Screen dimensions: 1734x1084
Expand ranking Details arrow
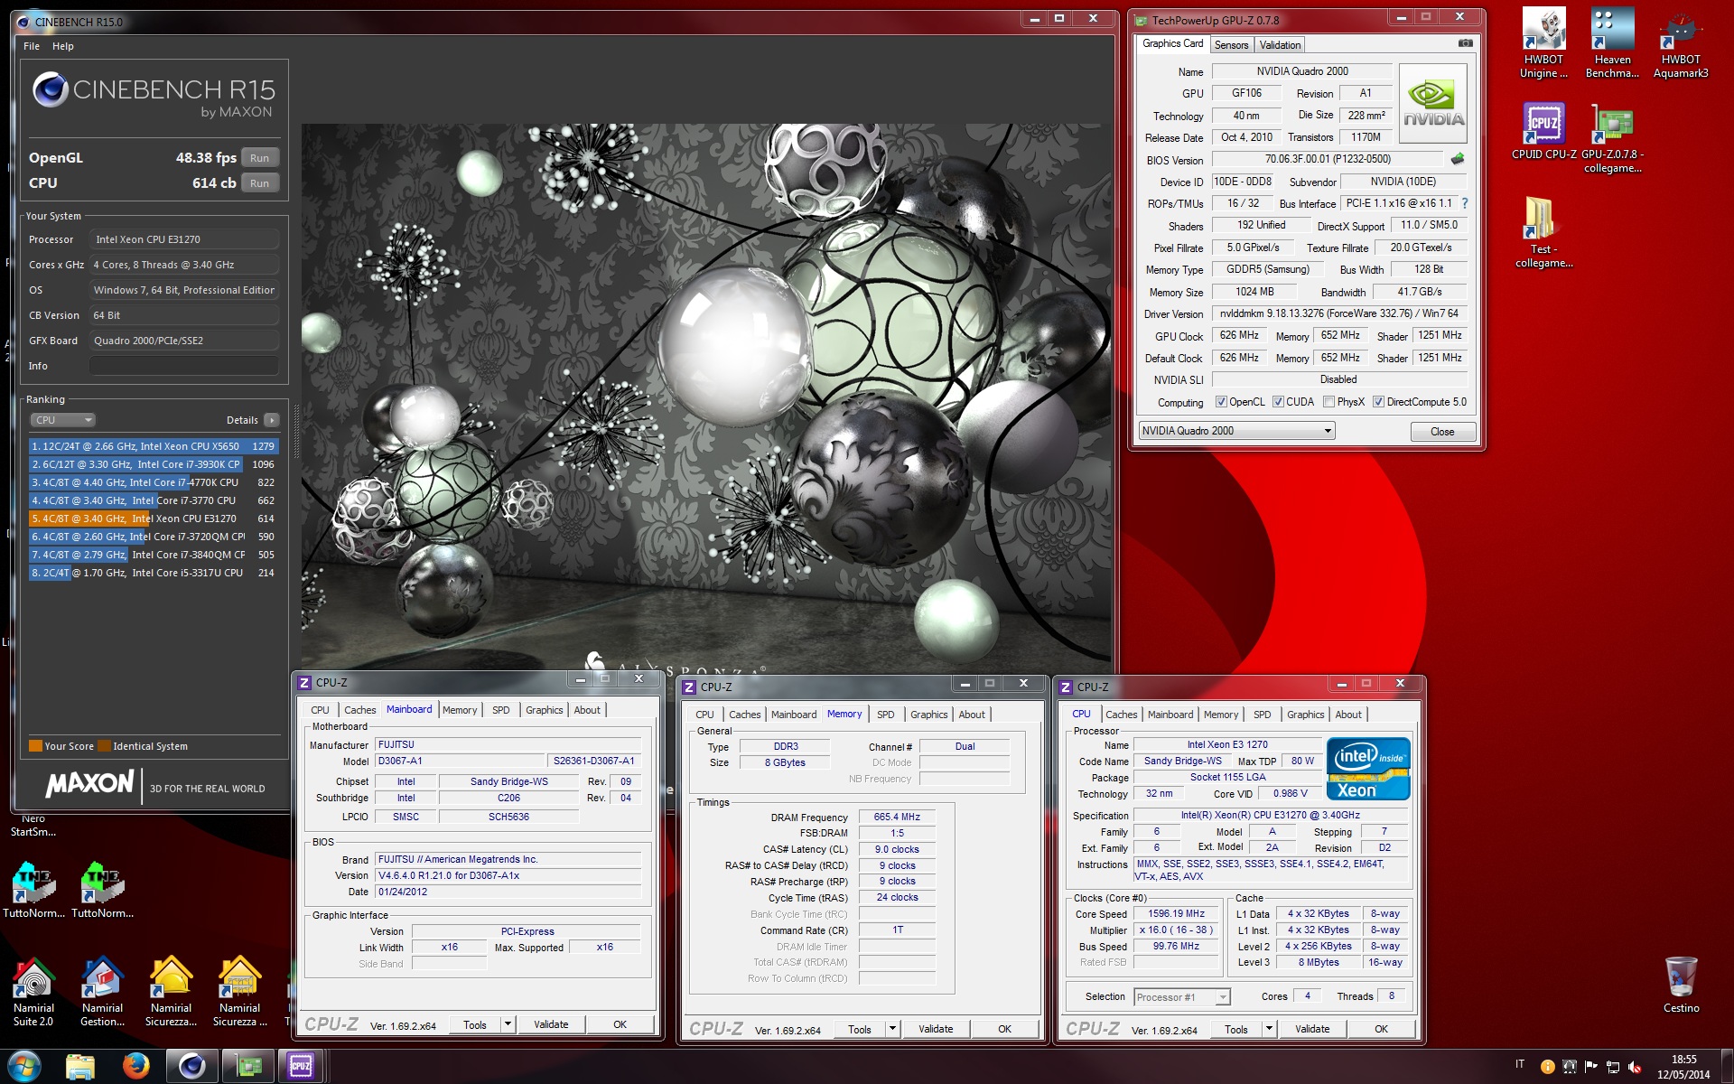click(272, 420)
